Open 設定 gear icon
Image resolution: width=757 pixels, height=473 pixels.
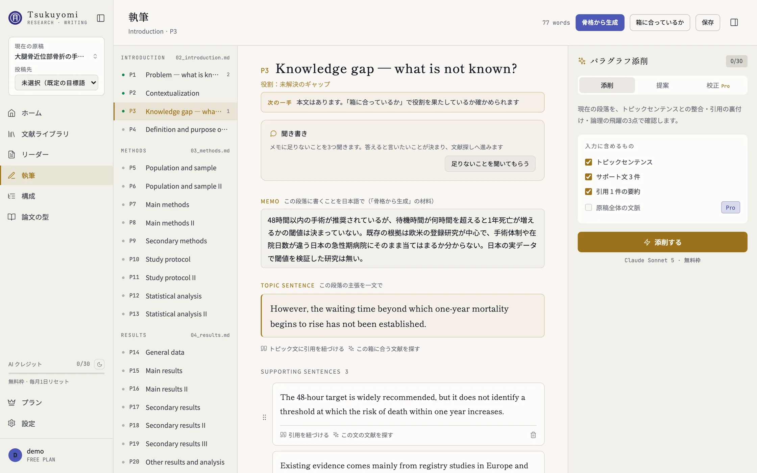pos(12,423)
